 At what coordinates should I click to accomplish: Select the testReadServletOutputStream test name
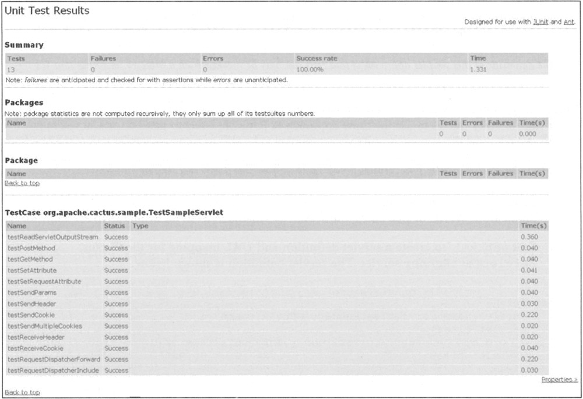tap(52, 237)
